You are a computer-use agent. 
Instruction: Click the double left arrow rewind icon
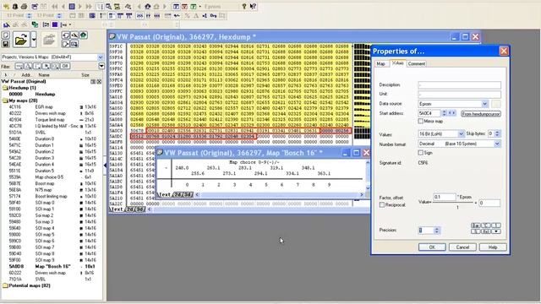pyautogui.click(x=54, y=6)
